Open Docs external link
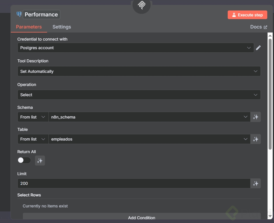 point(258,27)
